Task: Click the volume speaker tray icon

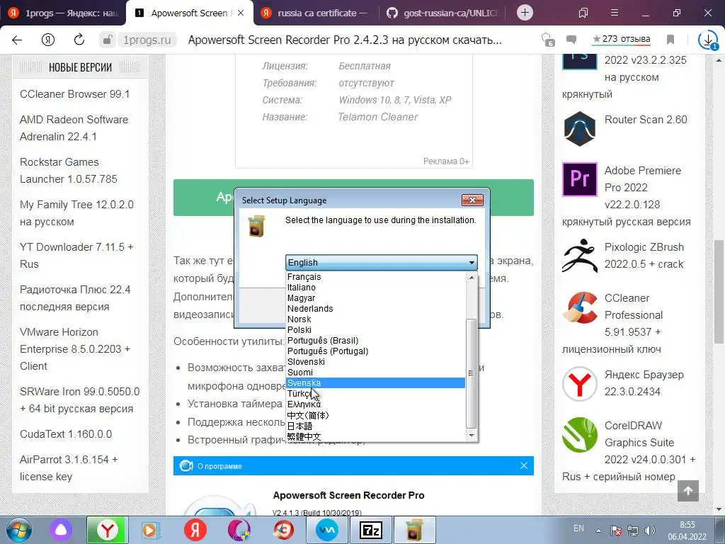Action: (649, 531)
